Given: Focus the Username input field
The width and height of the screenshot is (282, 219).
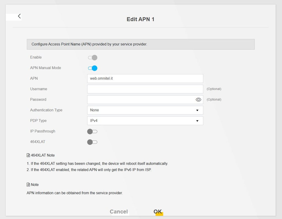Looking at the screenshot, I should (145, 89).
